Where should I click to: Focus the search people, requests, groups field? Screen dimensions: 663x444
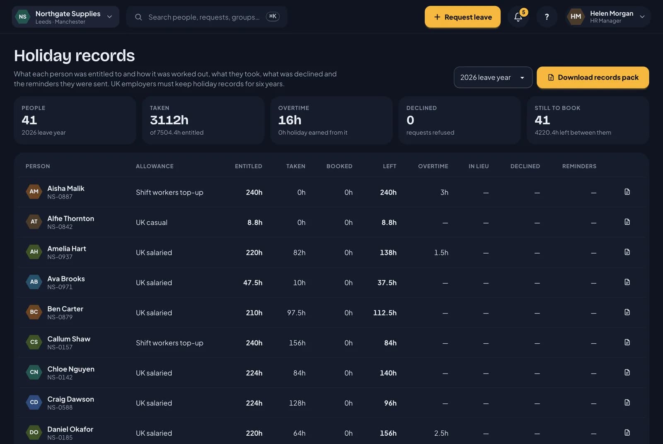(x=207, y=17)
